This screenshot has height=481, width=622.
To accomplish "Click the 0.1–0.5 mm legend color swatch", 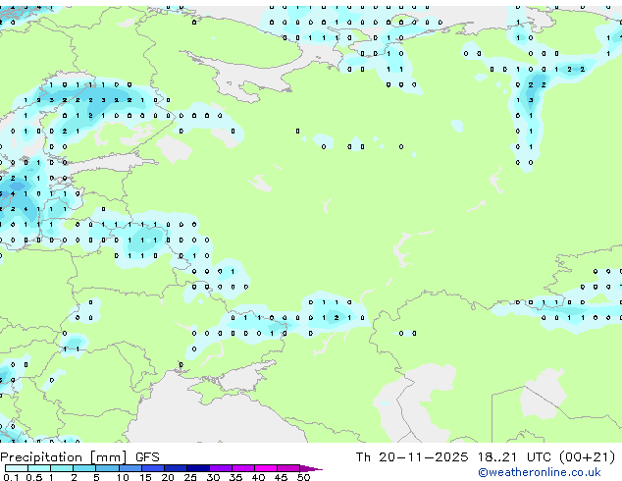I will pyautogui.click(x=17, y=468).
